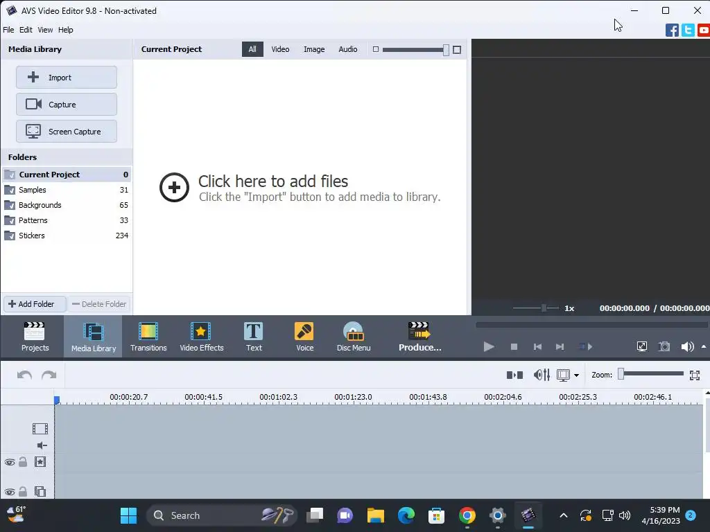
Task: Open the Edit menu
Action: pos(26,30)
